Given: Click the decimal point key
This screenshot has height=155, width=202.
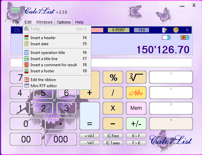Looking at the screenshot, I should click(x=61, y=124).
